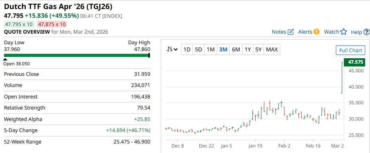
Task: Open the Full Chart button
Action: pos(351,50)
